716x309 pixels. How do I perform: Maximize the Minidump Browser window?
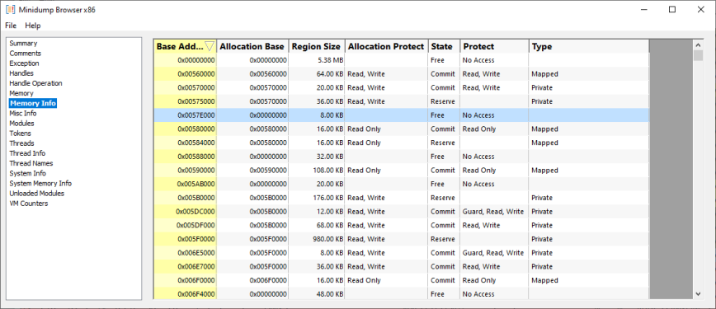(x=672, y=10)
